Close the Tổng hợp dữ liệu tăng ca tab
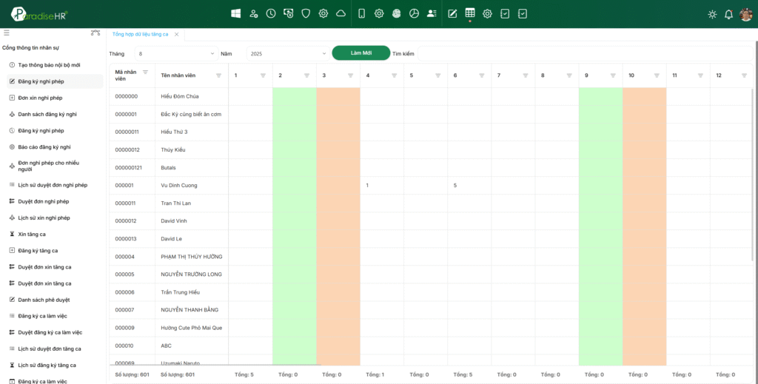This screenshot has width=758, height=384. [x=176, y=34]
